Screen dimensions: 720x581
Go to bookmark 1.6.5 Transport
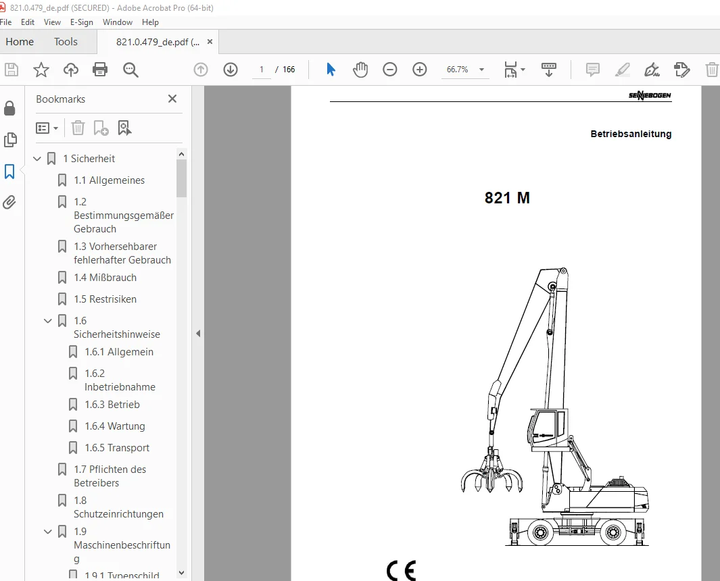[117, 448]
